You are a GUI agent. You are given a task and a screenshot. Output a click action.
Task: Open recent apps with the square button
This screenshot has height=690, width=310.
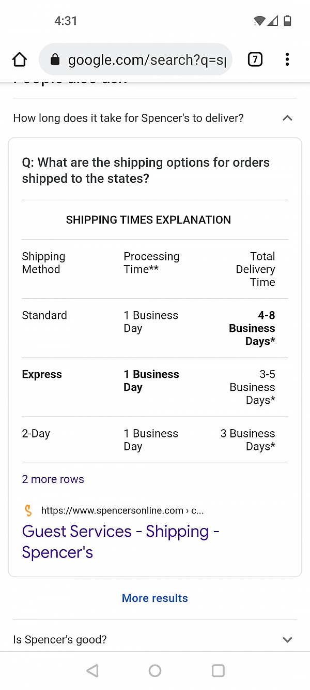(218, 670)
